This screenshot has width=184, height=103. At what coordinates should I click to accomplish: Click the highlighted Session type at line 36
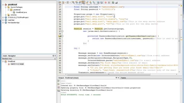click(x=78, y=29)
